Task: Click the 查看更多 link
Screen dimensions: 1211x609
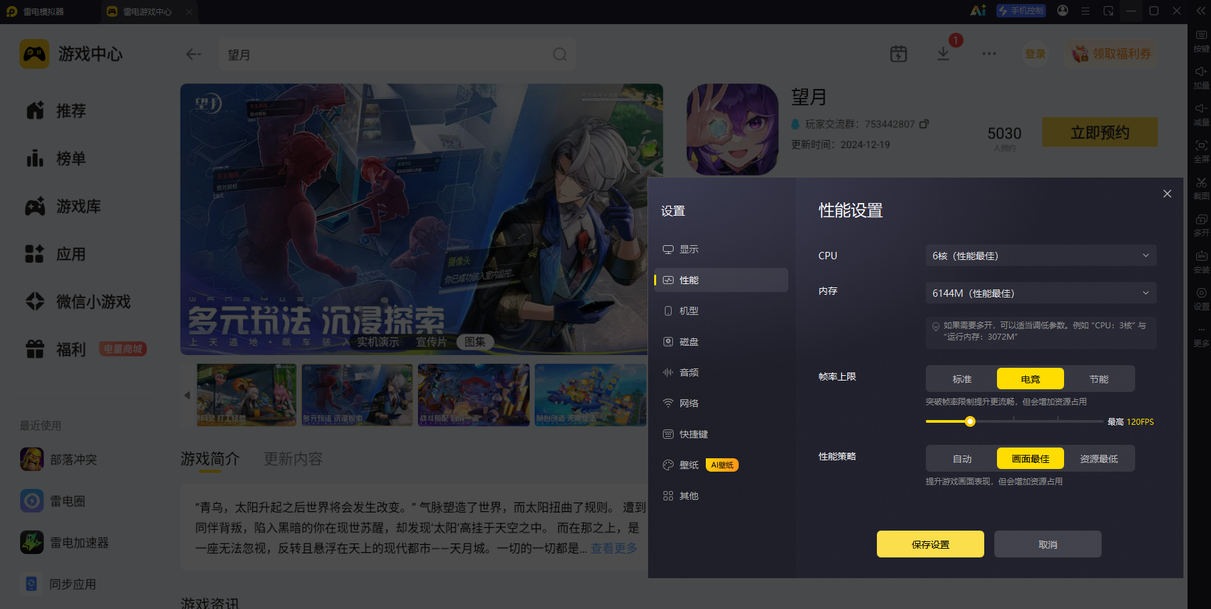Action: 614,548
